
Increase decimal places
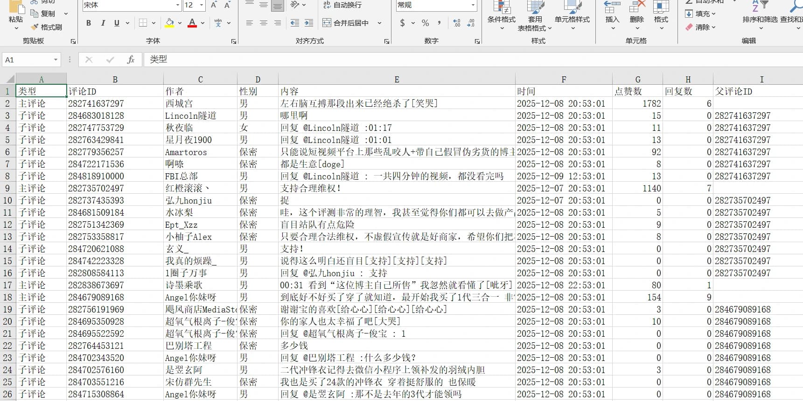tap(457, 23)
